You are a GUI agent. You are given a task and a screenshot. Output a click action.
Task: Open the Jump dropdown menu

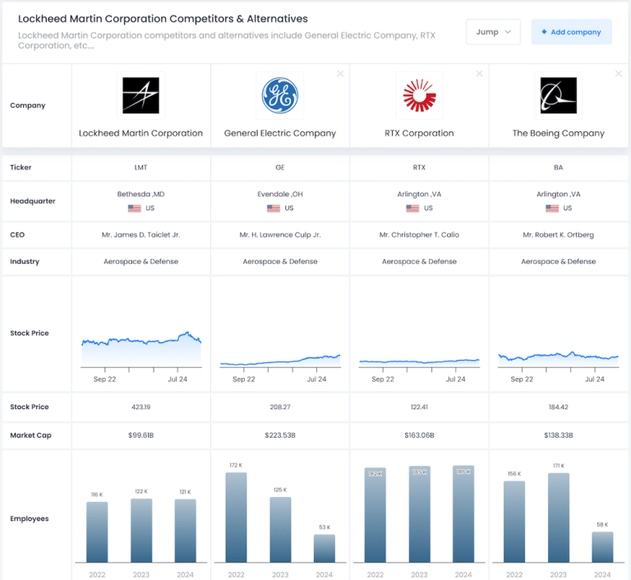(x=493, y=32)
